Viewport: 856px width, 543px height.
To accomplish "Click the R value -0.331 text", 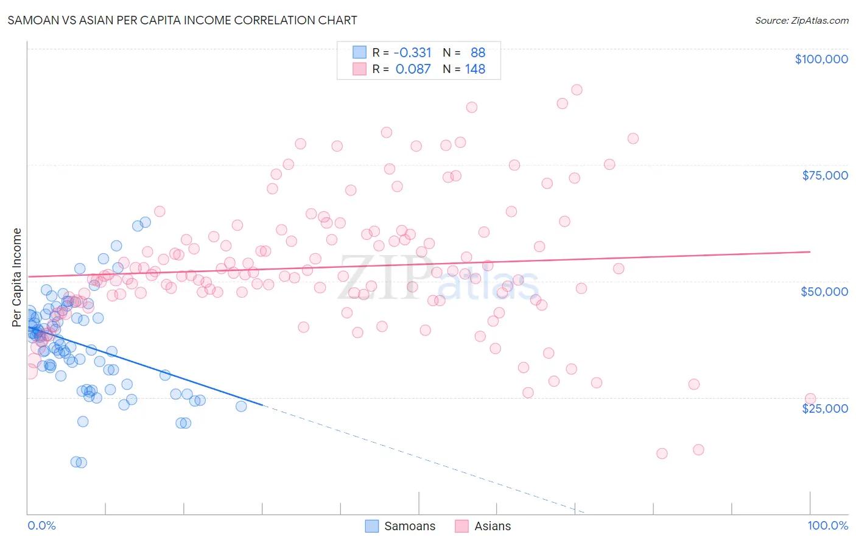I will pyautogui.click(x=412, y=52).
